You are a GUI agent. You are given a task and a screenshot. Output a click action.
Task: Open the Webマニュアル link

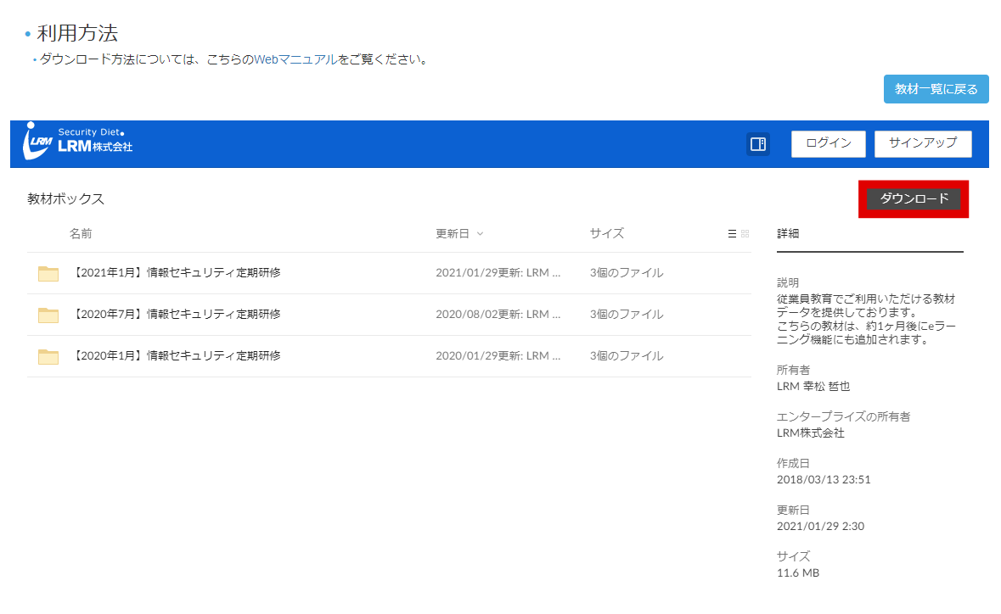(295, 59)
